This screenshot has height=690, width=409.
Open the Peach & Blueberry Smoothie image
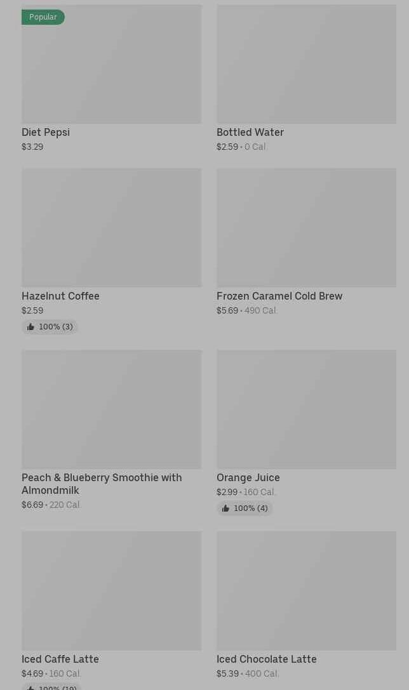point(111,409)
